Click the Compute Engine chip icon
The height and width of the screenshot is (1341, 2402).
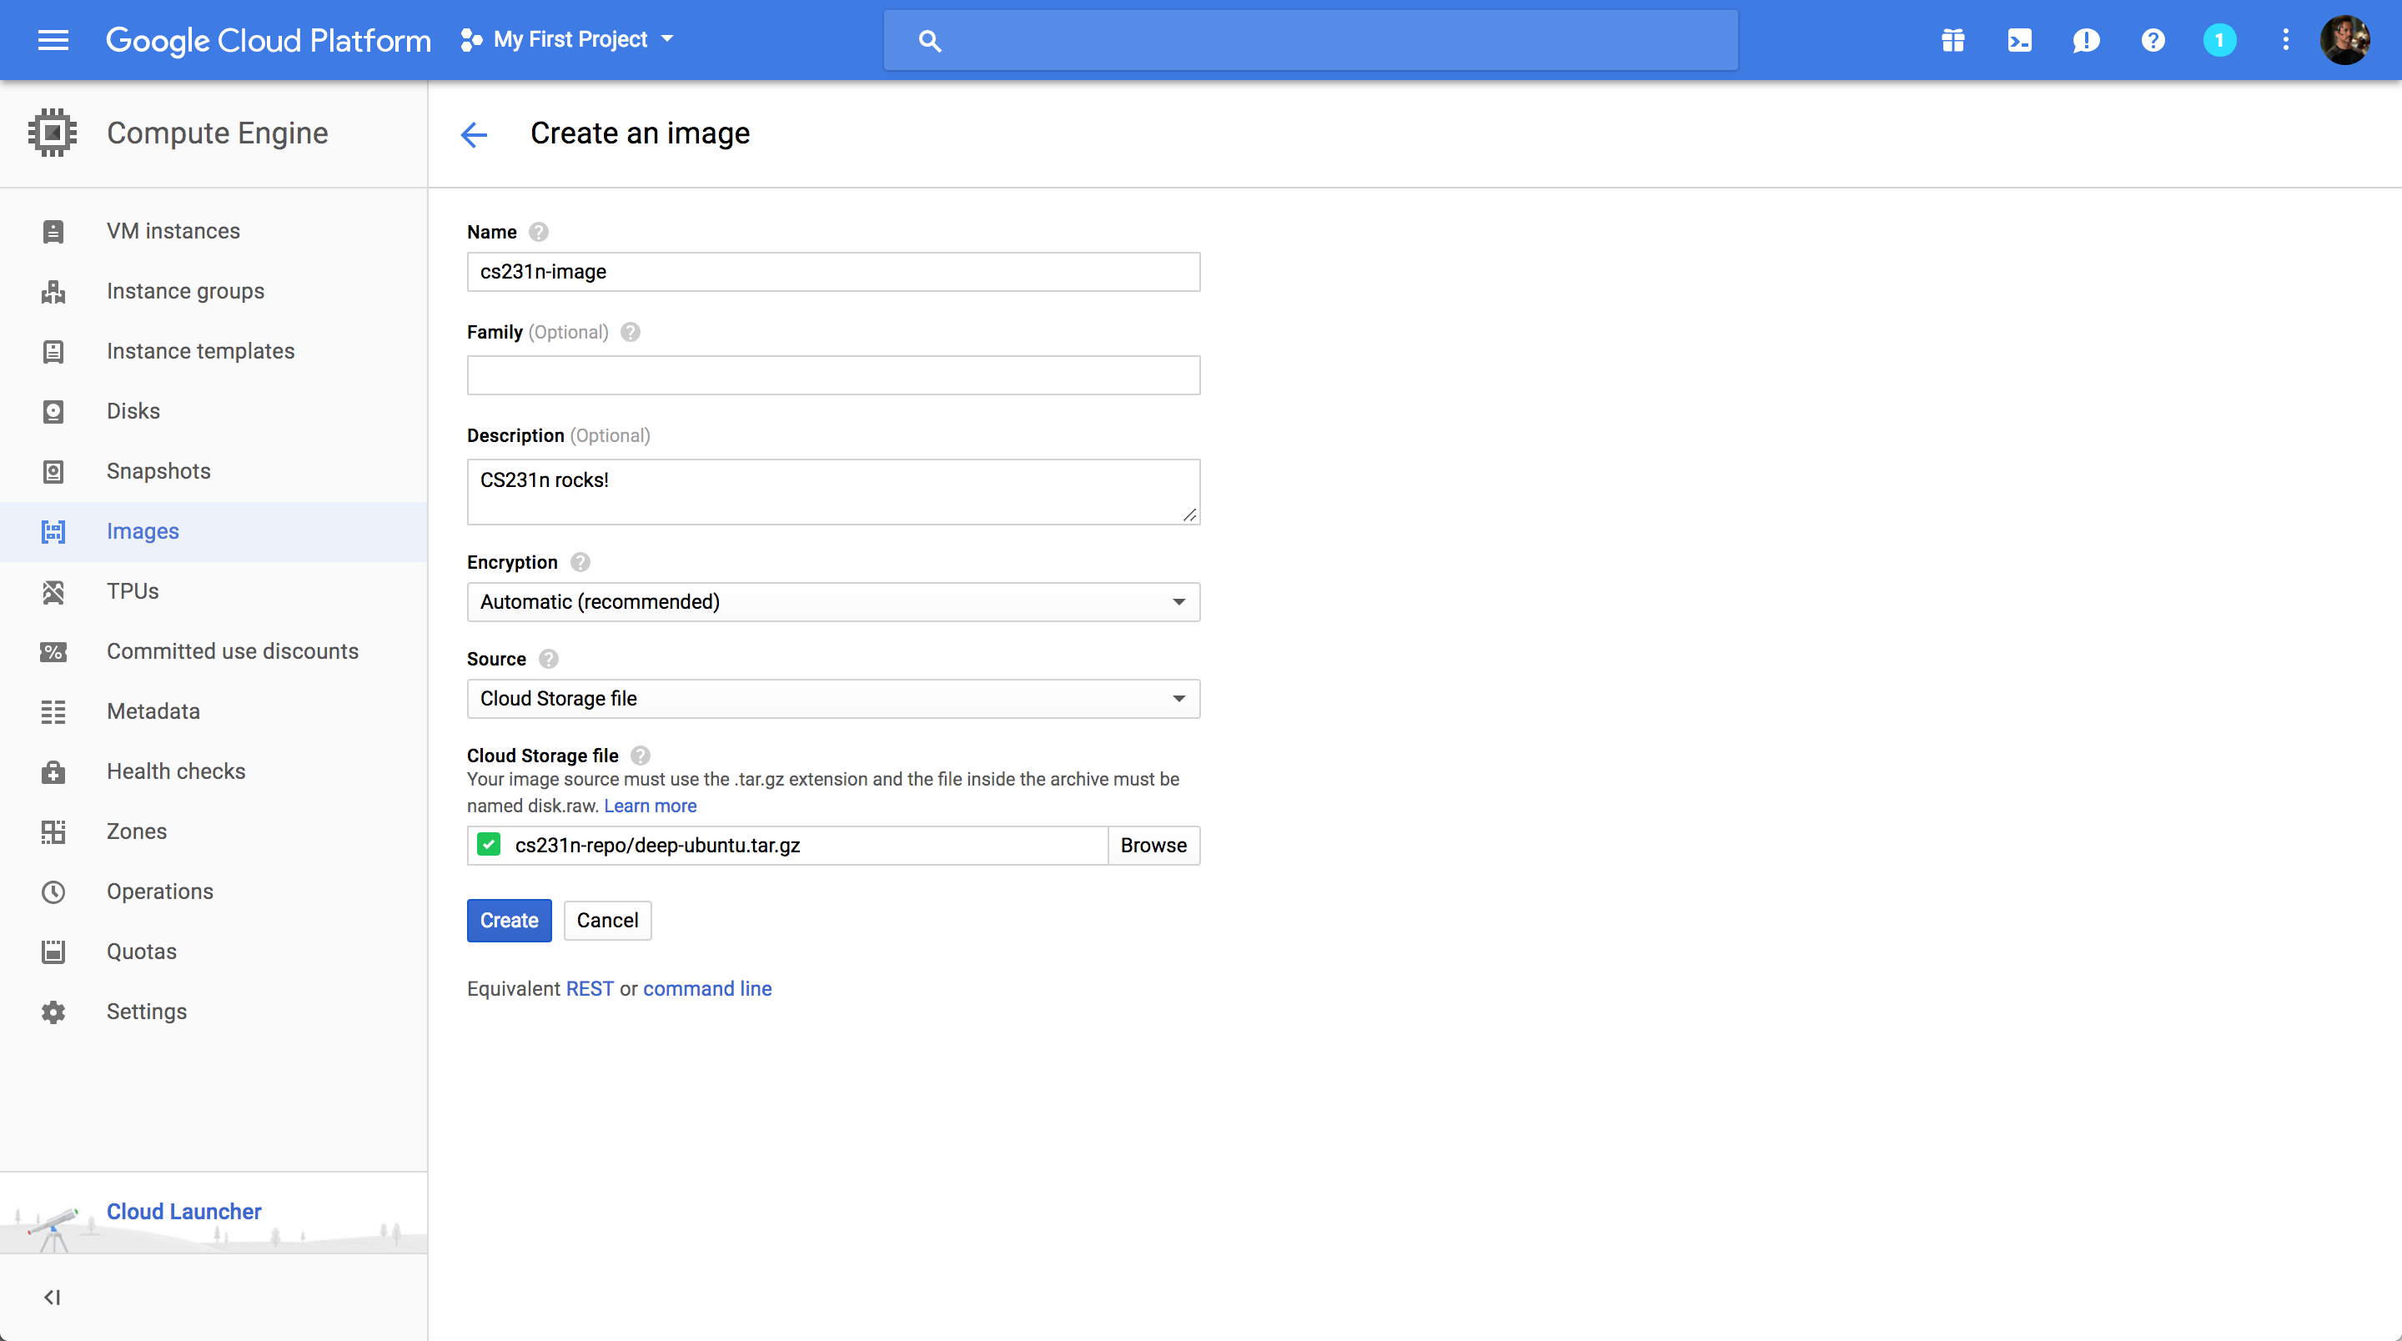point(53,133)
